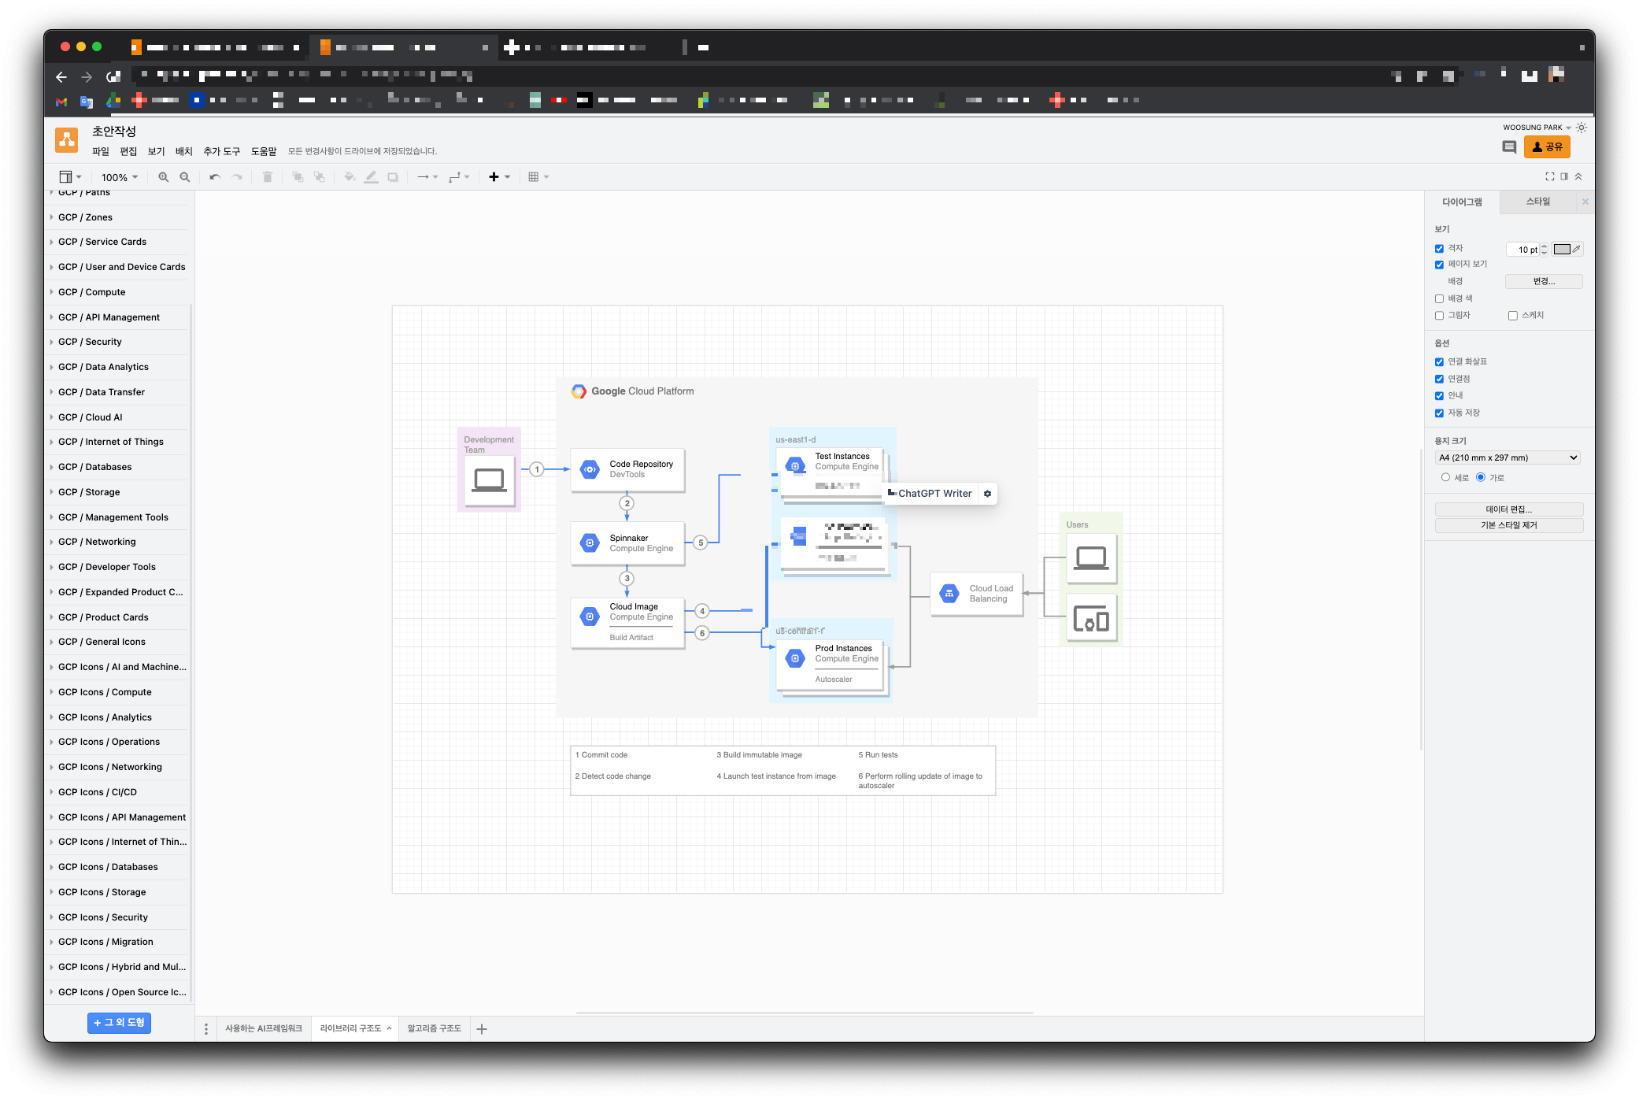Click the ChatGPT Writer gear icon

point(987,494)
